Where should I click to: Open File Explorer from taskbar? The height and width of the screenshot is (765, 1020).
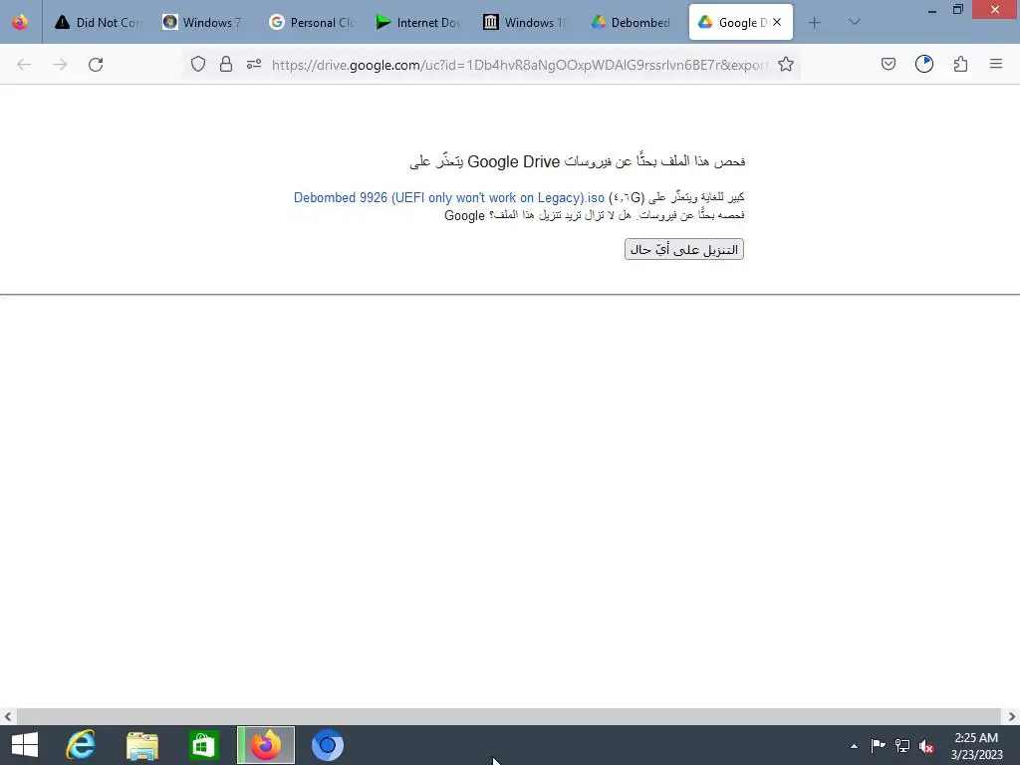(141, 745)
